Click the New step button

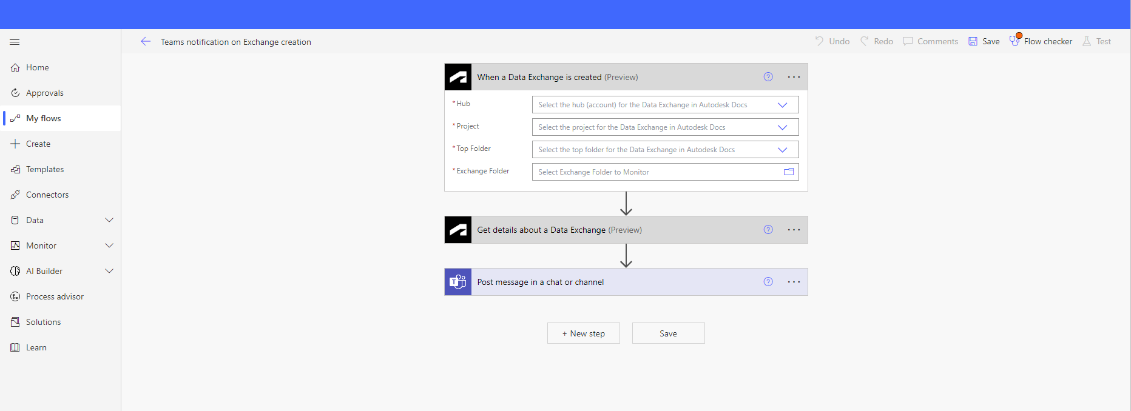pos(584,333)
